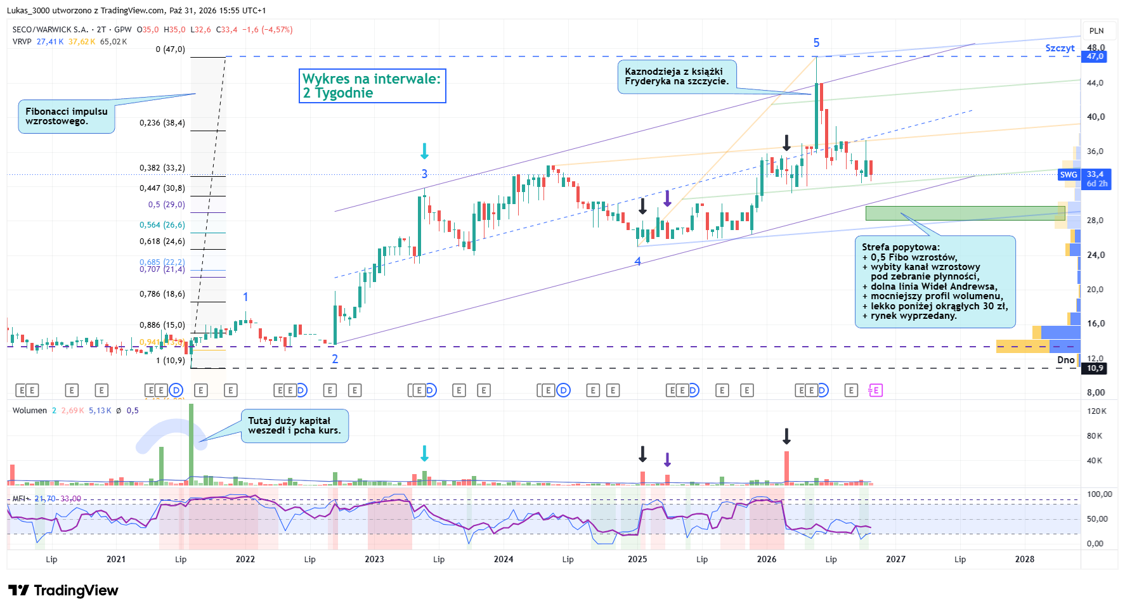Viewport: 1125px width, 611px height.
Task: Select the 'Kaznodzieja z książki Fryderyka' callout
Action: pyautogui.click(x=677, y=77)
